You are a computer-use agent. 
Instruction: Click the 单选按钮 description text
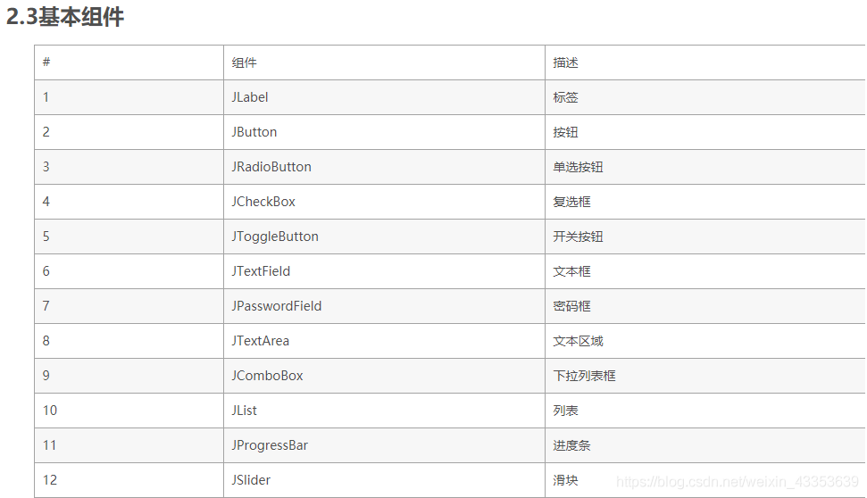click(578, 167)
